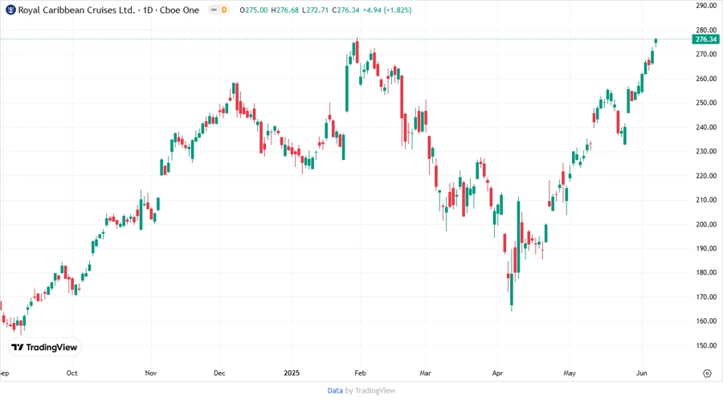Click the 210.00 price axis label

click(x=706, y=199)
